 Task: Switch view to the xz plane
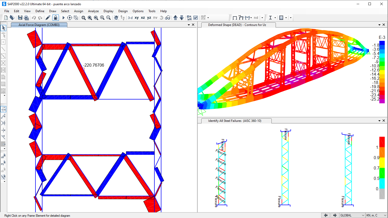143,18
